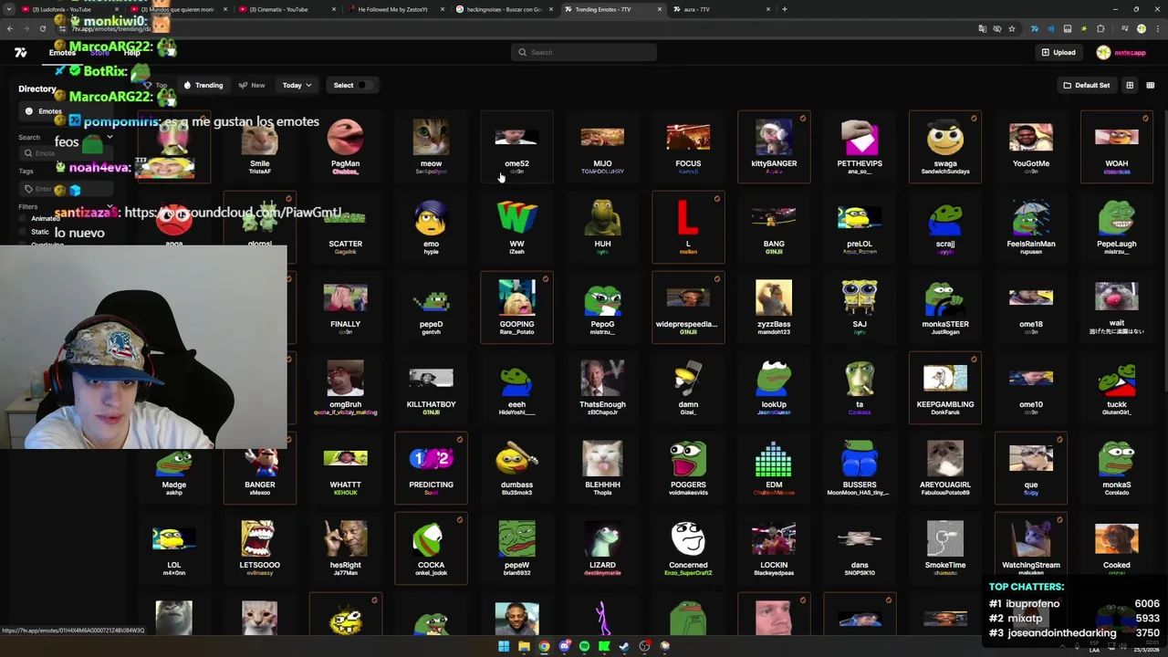Switch to the Cinematix - YouTube tab

(287, 9)
